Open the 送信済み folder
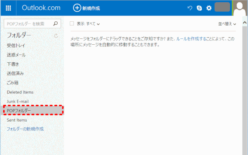 click(15, 73)
